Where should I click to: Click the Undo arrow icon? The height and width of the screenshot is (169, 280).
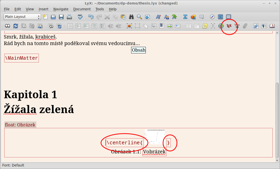[91, 17]
